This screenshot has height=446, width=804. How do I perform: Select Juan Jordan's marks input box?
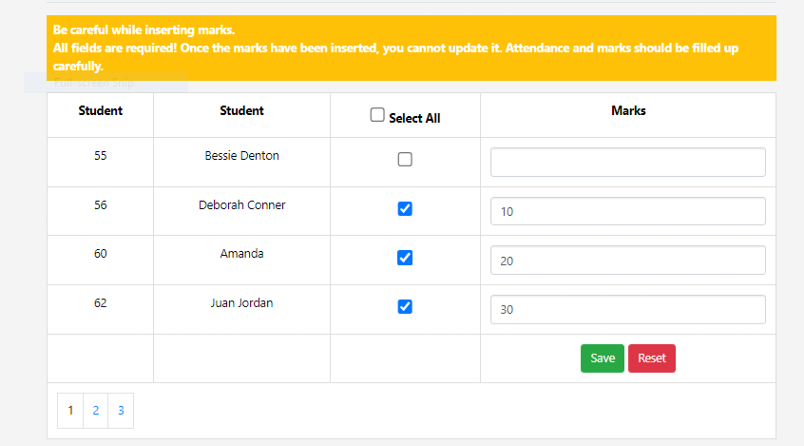627,310
